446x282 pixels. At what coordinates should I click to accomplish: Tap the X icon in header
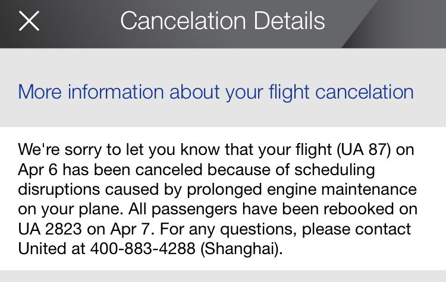29,21
